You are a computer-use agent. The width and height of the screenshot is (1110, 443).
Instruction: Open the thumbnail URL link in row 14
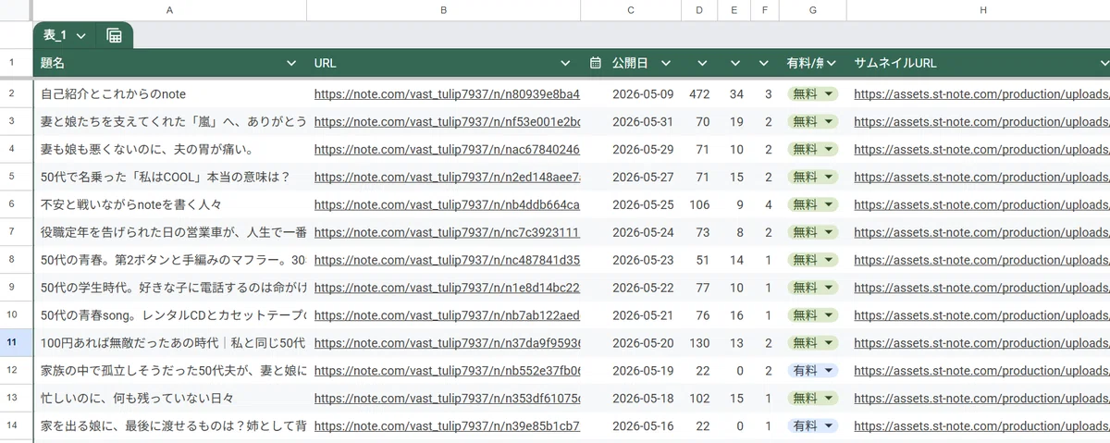pyautogui.click(x=981, y=427)
